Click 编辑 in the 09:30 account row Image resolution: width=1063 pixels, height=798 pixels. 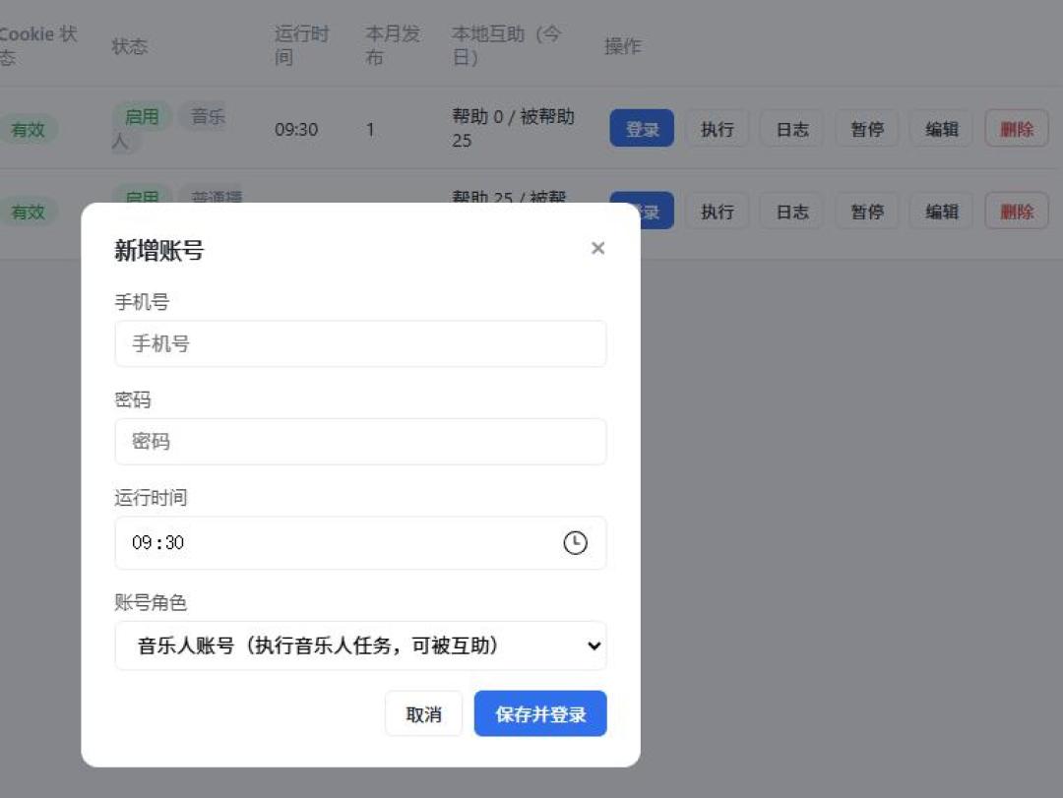pyautogui.click(x=942, y=128)
